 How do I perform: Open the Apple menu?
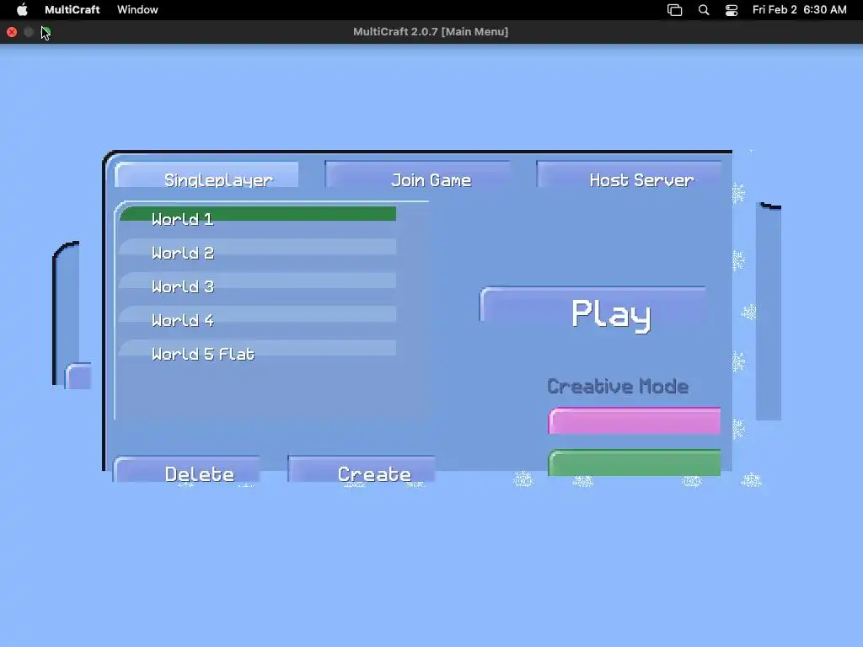[22, 10]
